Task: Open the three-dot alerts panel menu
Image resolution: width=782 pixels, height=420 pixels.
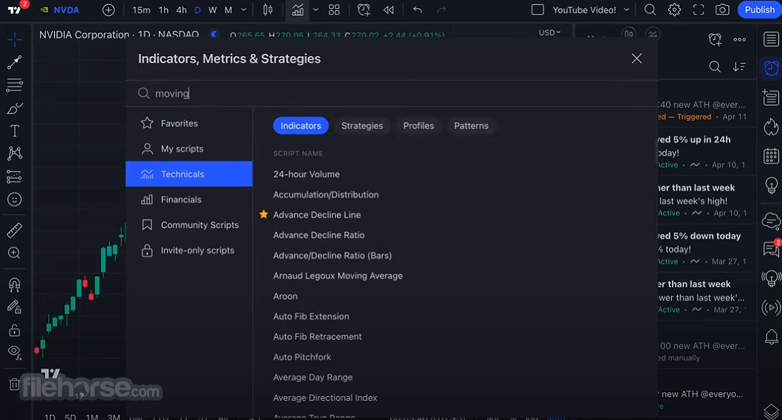Action: click(x=739, y=39)
